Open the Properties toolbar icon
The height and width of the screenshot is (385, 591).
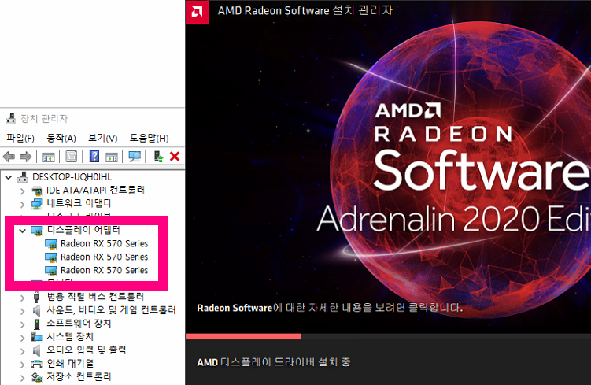point(72,157)
